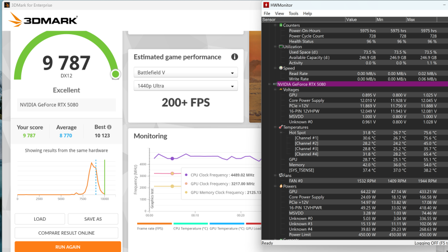The image size is (448, 252).
Task: Click the LOAD button
Action: pos(40,219)
